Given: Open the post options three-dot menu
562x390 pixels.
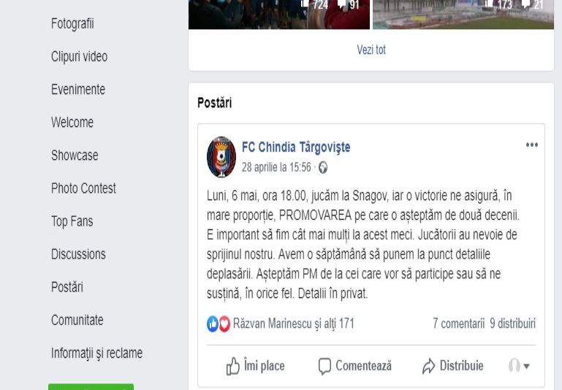Looking at the screenshot, I should pos(531,145).
